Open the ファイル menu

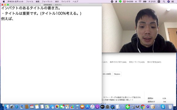30,2
